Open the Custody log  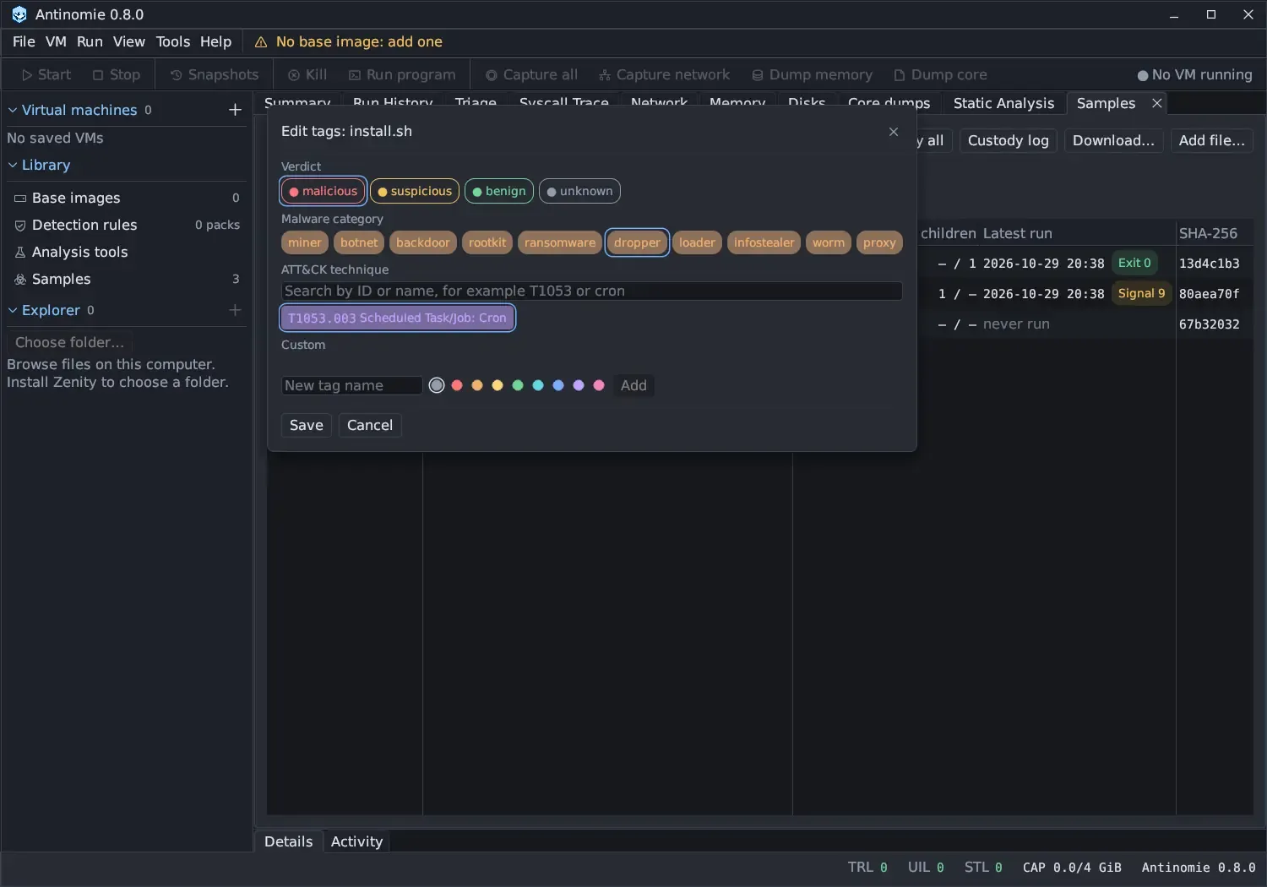[x=1009, y=140]
